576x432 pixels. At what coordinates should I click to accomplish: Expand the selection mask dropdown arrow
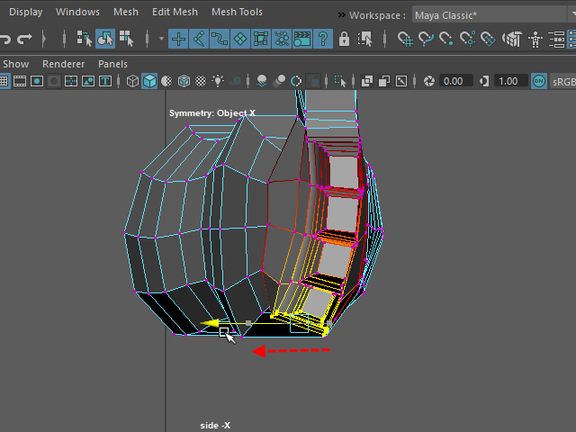pos(161,39)
